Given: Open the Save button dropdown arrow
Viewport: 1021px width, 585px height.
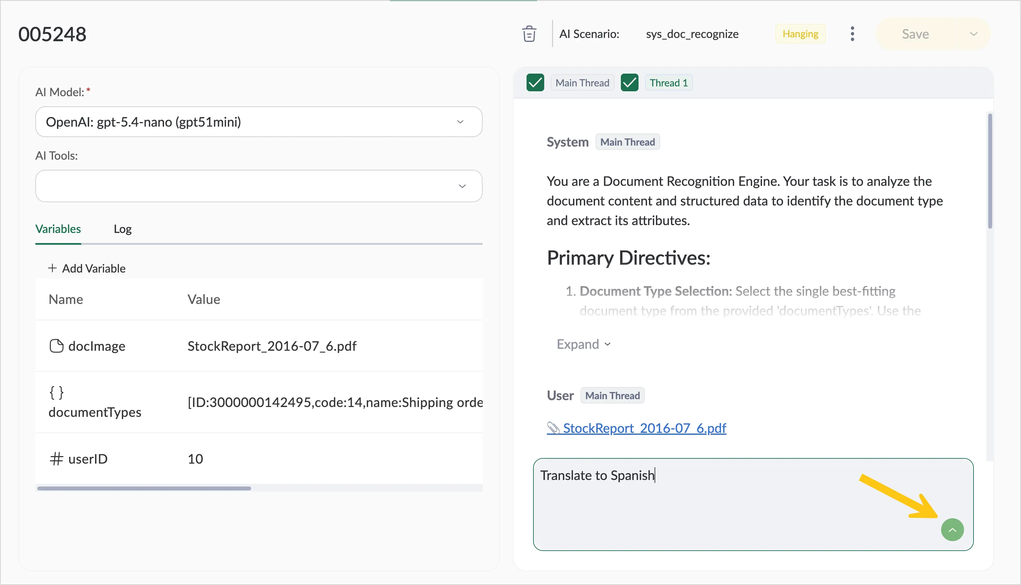Looking at the screenshot, I should click(x=973, y=34).
